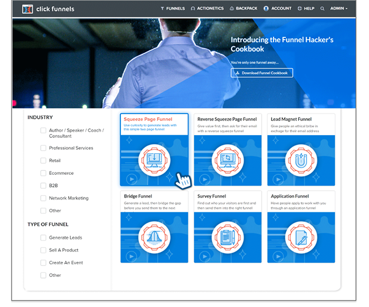Play the Survey Funnel video
Image resolution: width=369 pixels, height=307 pixels.
205,256
